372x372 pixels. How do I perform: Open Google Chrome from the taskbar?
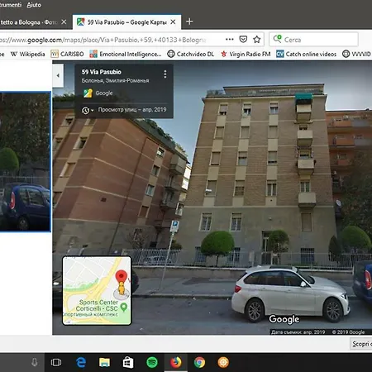pyautogui.click(x=199, y=362)
